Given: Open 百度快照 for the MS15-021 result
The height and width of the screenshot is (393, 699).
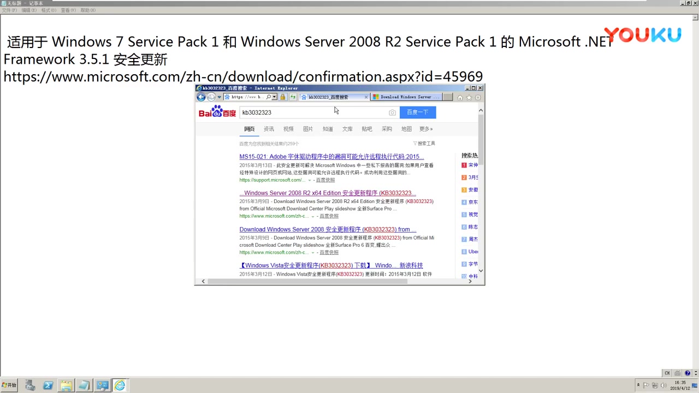Looking at the screenshot, I should coord(325,180).
